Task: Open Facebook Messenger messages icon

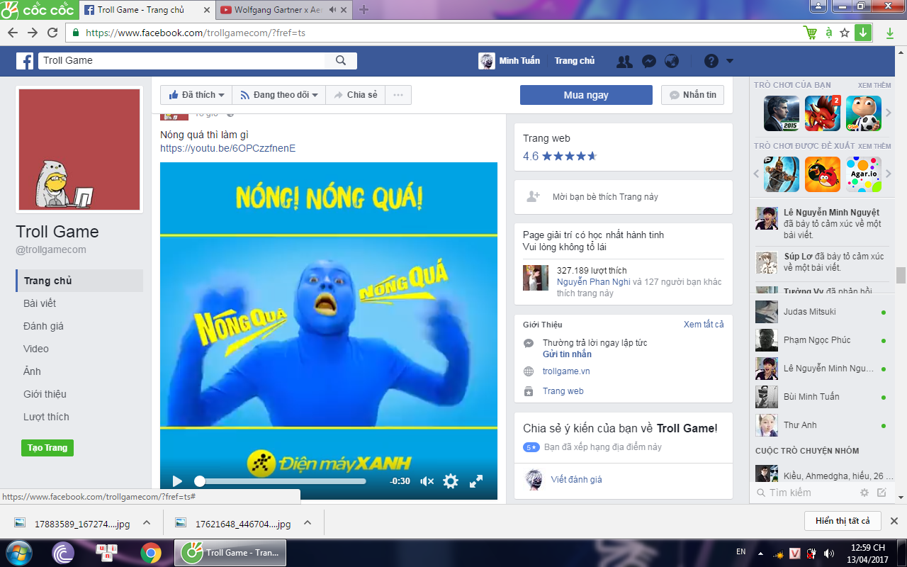Action: coord(648,61)
